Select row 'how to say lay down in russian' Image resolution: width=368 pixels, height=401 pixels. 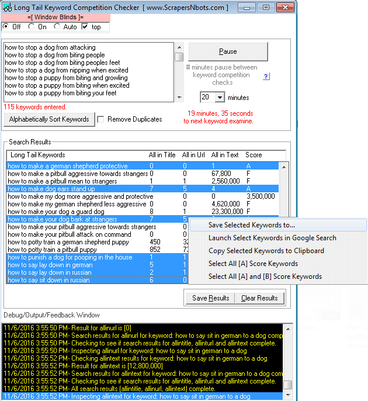pyautogui.click(x=98, y=272)
